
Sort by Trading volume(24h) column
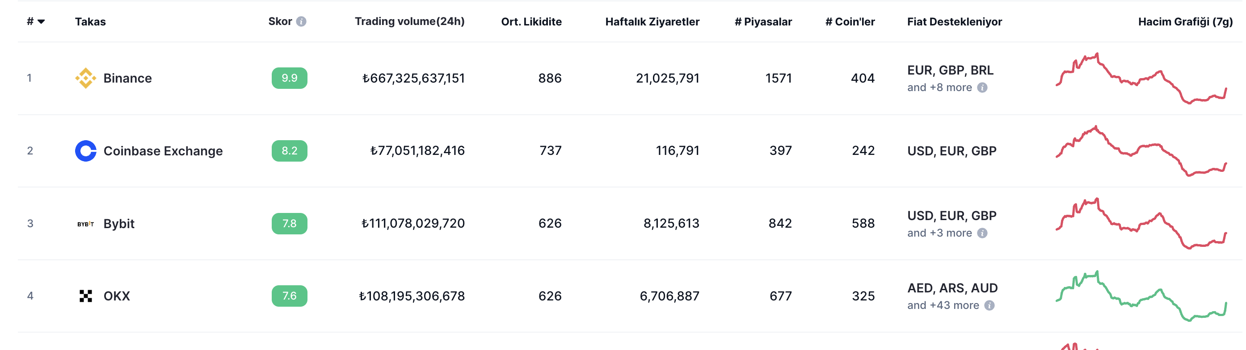pos(409,21)
